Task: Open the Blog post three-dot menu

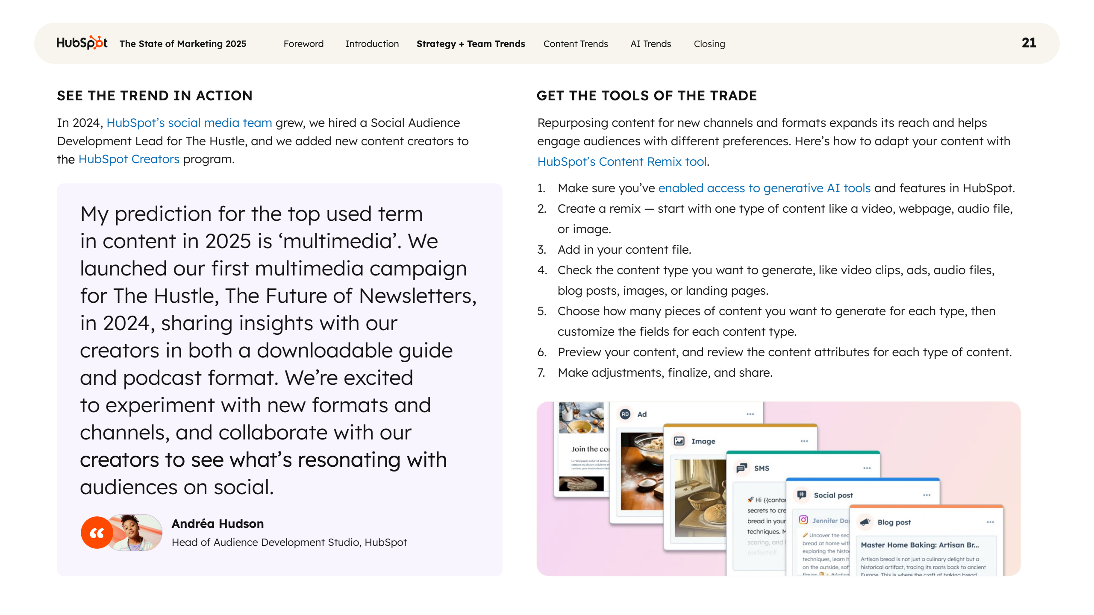Action: coord(990,522)
